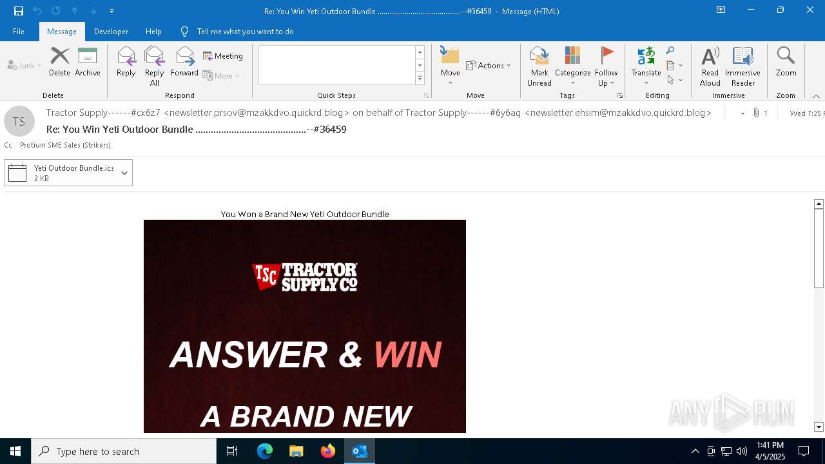
Task: Collapse the ribbon
Action: (816, 95)
